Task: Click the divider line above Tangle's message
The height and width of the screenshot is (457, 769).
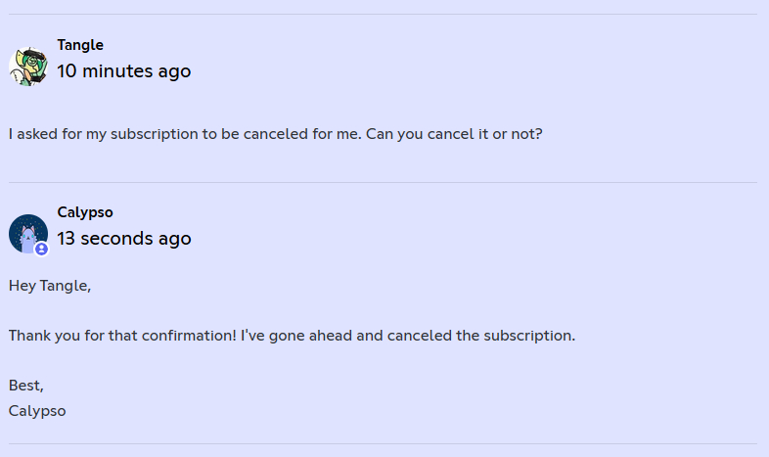Action: [x=383, y=14]
